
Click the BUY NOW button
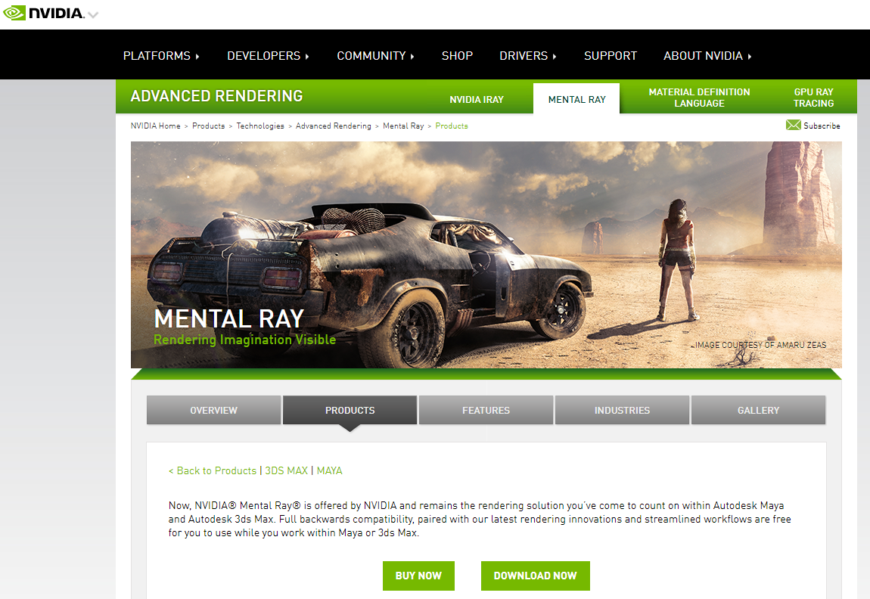(x=418, y=576)
